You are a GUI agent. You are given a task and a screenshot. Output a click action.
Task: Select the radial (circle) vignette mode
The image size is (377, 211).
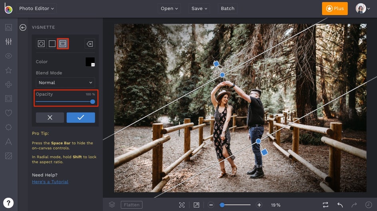coord(41,44)
